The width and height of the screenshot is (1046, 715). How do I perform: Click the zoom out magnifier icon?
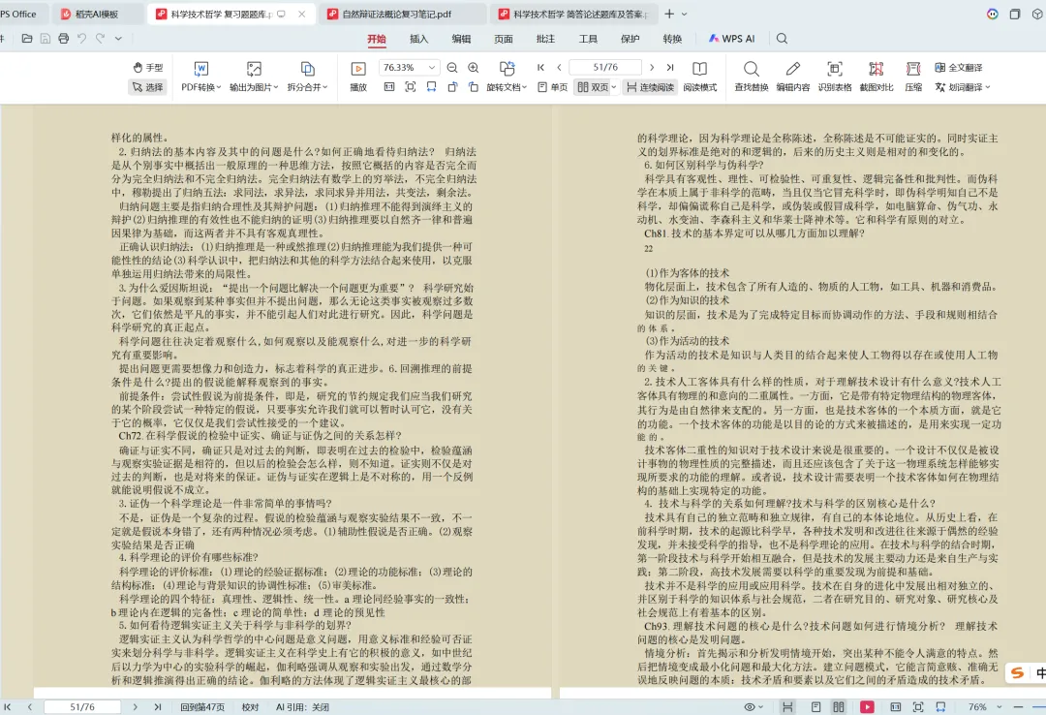click(452, 68)
